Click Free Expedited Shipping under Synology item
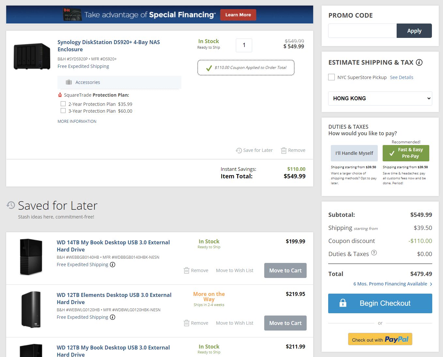 point(83,66)
